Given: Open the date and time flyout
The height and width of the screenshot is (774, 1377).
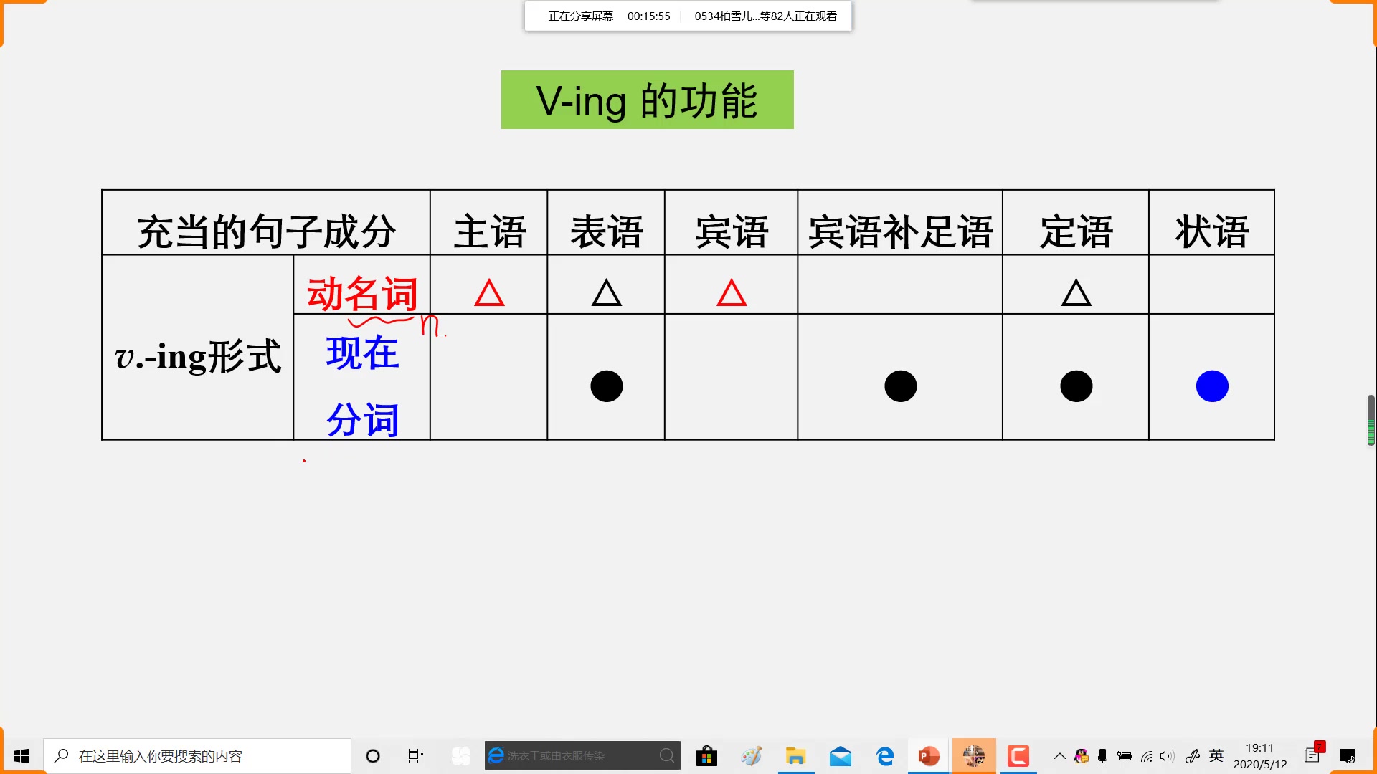Looking at the screenshot, I should coord(1260,756).
